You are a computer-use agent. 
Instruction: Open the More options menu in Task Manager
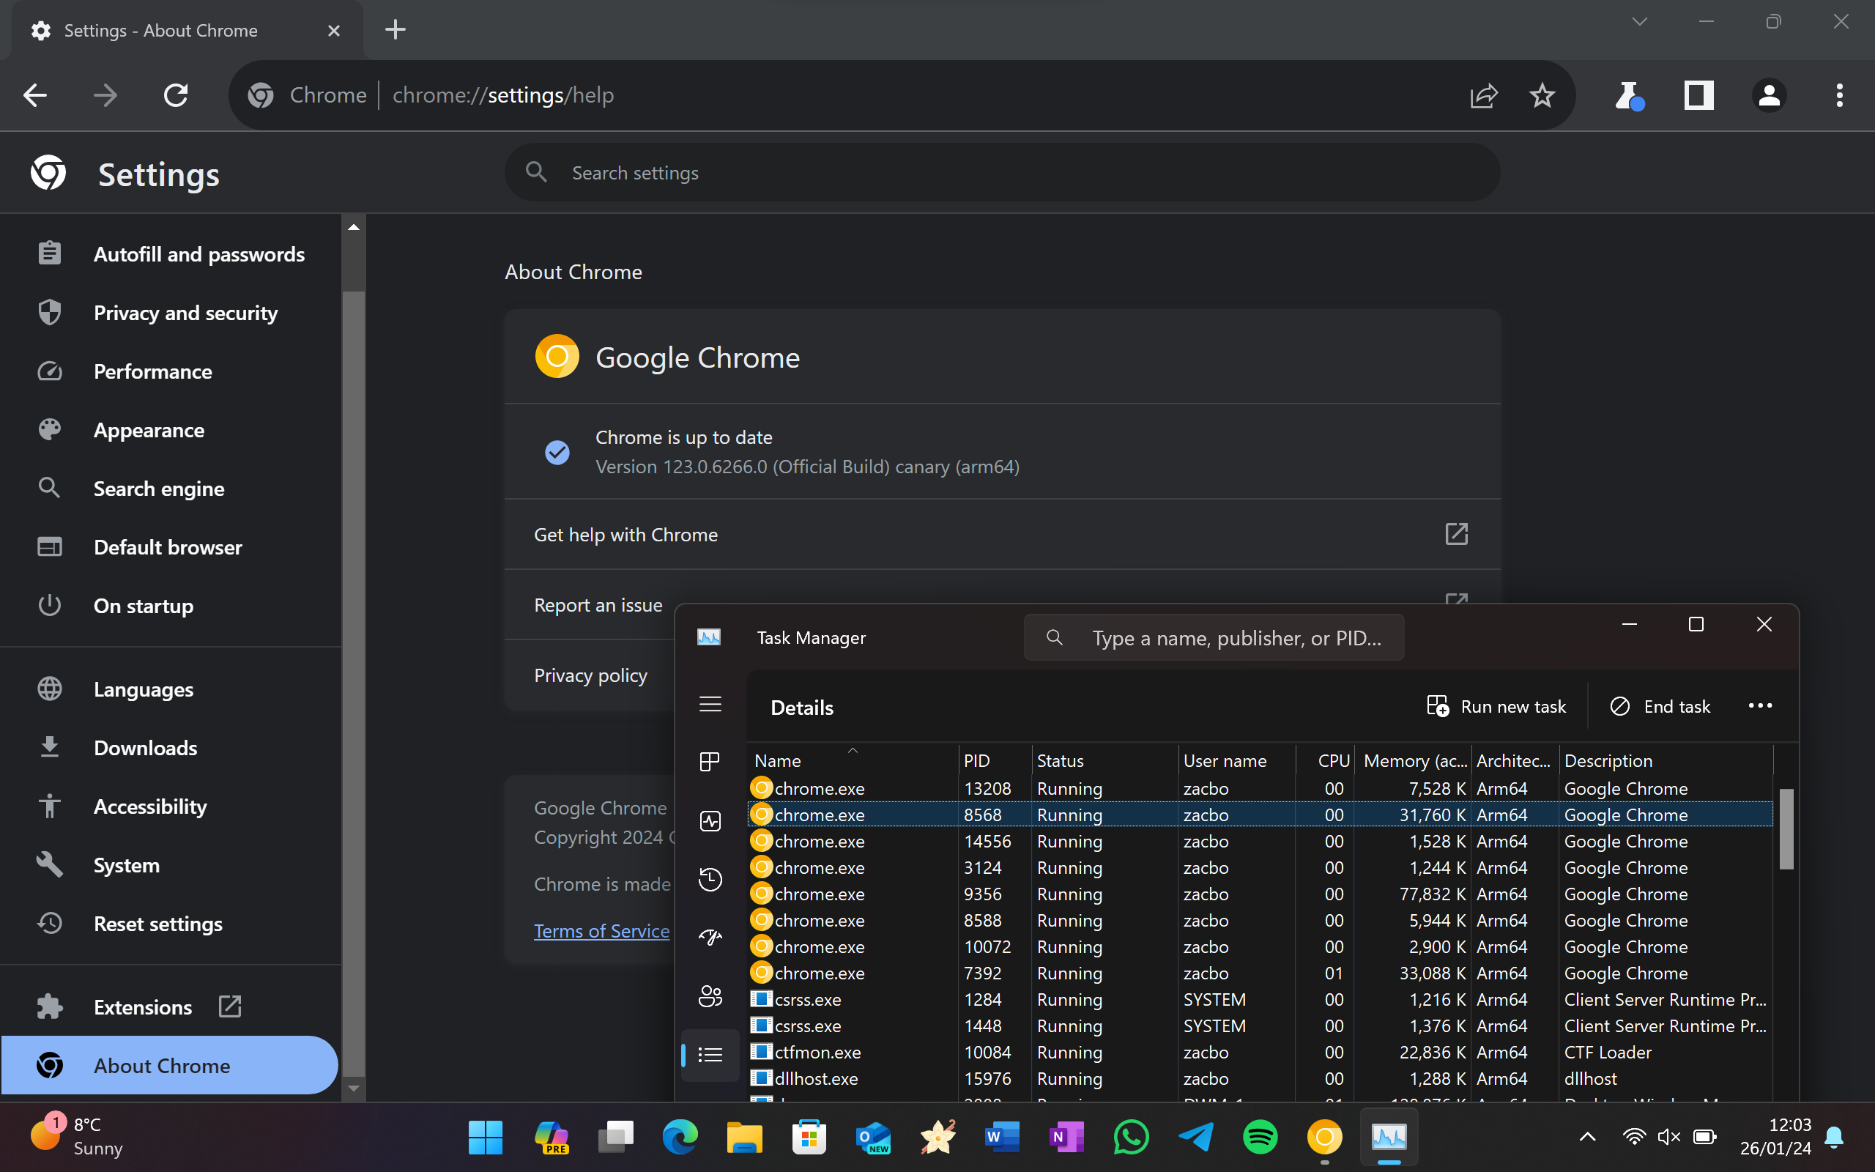tap(1759, 705)
